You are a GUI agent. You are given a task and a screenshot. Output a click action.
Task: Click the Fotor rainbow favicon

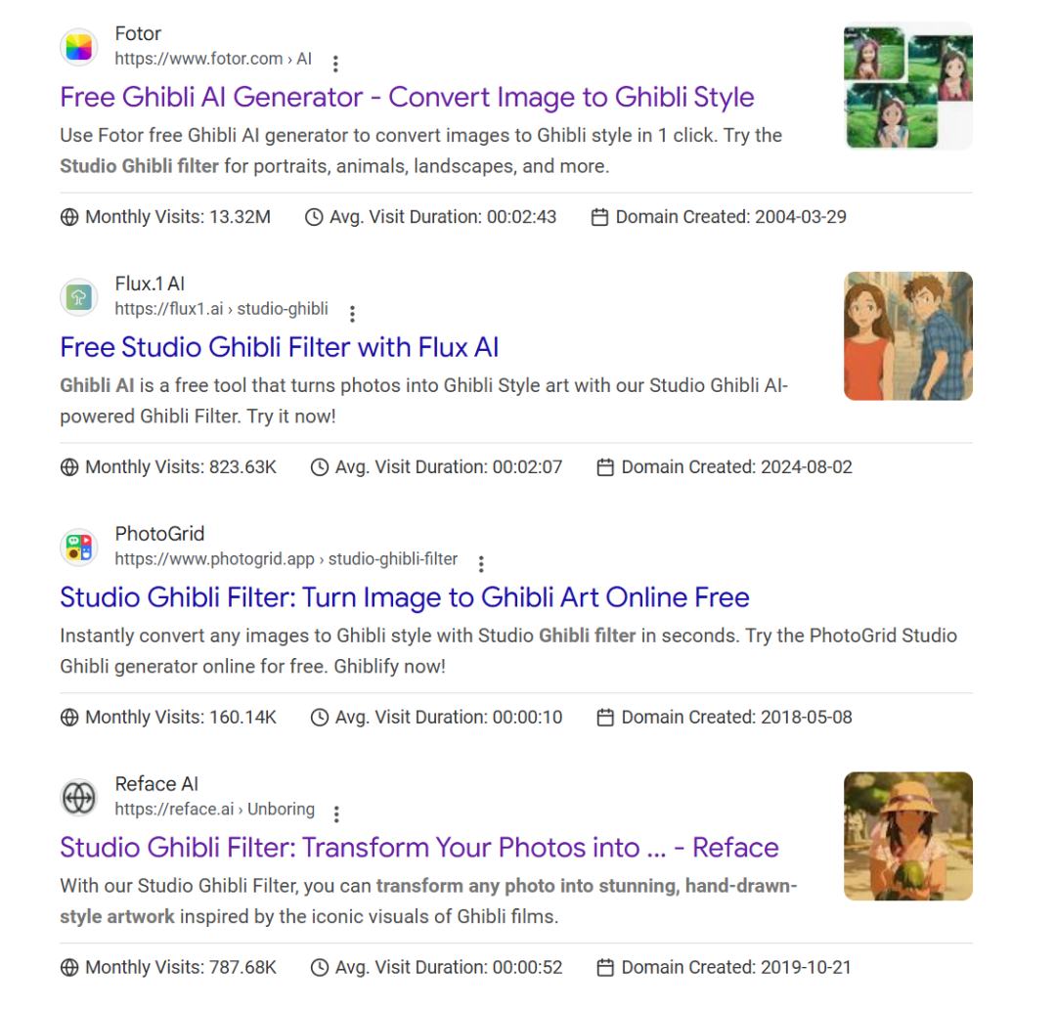(79, 47)
